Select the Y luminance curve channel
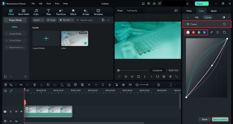 [188, 32]
